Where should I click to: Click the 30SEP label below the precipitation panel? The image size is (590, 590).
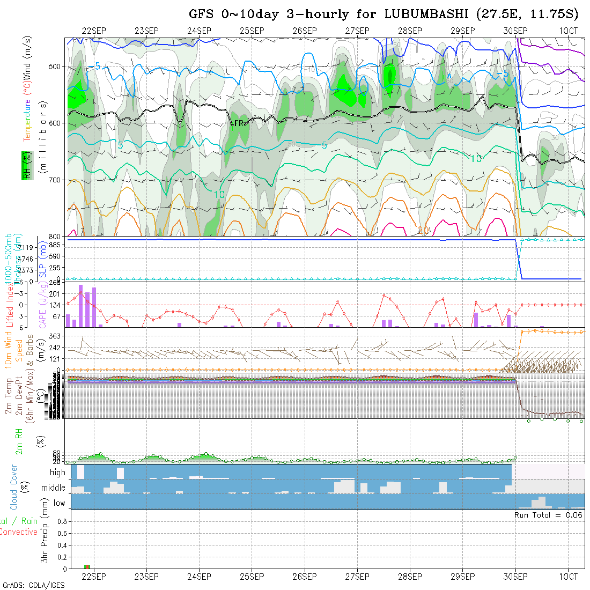click(515, 577)
